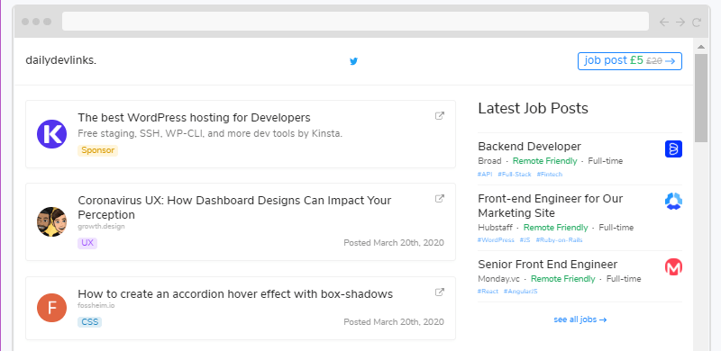Open the see all jobs link
This screenshot has height=360, width=721.
580,319
